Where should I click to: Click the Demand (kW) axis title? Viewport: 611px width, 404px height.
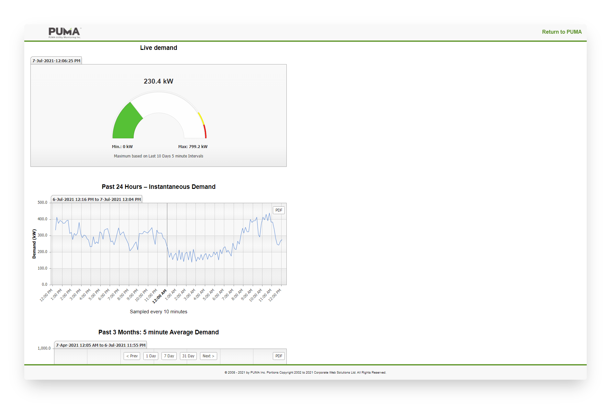tap(34, 244)
